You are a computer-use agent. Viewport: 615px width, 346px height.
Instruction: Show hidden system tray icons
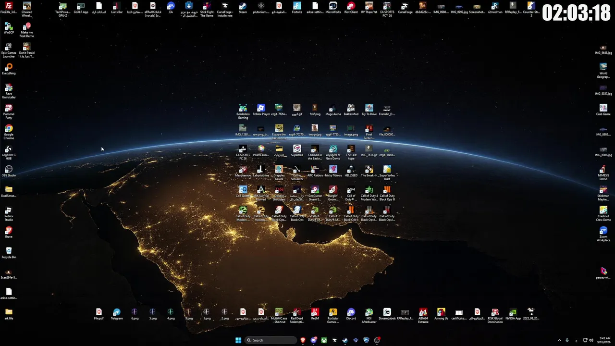coord(559,340)
